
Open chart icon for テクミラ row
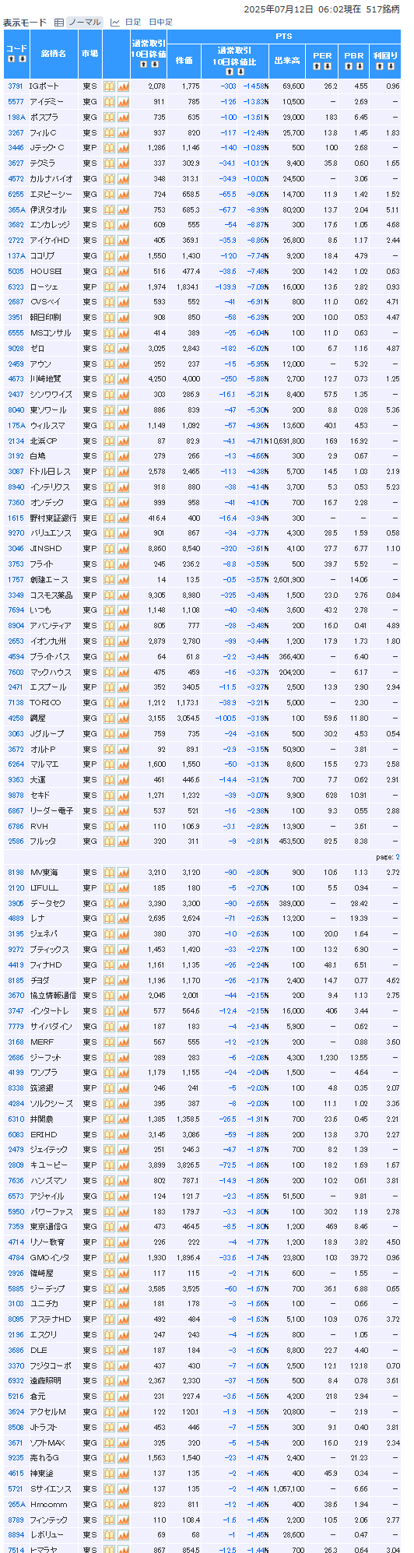click(x=123, y=163)
